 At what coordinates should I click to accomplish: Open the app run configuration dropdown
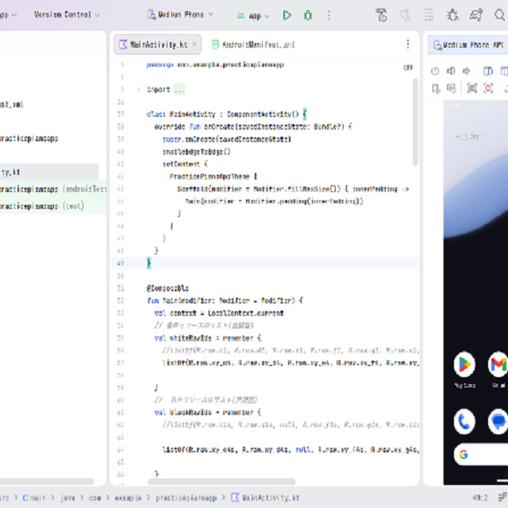[253, 16]
